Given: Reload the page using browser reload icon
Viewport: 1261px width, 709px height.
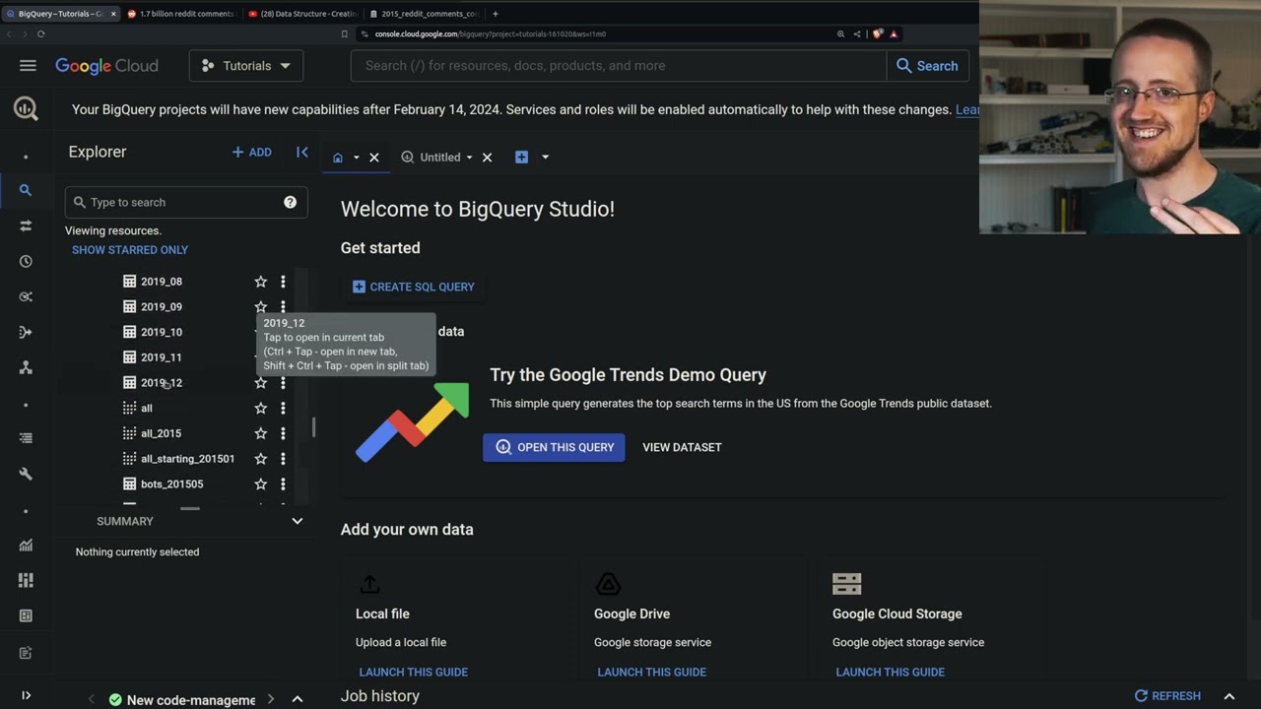Looking at the screenshot, I should click(40, 33).
